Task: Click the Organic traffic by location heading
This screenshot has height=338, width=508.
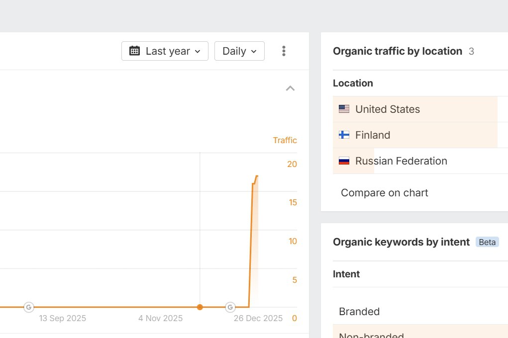Action: (x=398, y=51)
